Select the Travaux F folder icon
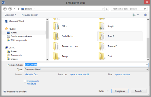The width and height of the screenshot is (151, 97). click(x=102, y=46)
